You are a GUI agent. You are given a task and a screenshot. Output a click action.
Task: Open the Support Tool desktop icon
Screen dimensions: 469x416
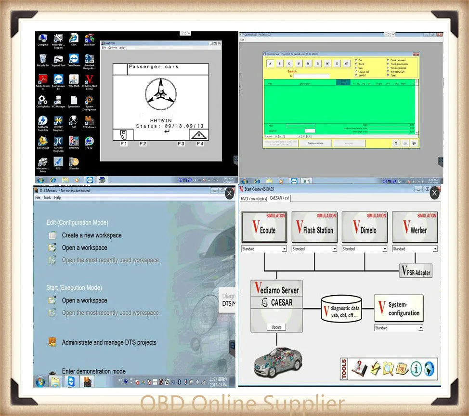(x=58, y=60)
